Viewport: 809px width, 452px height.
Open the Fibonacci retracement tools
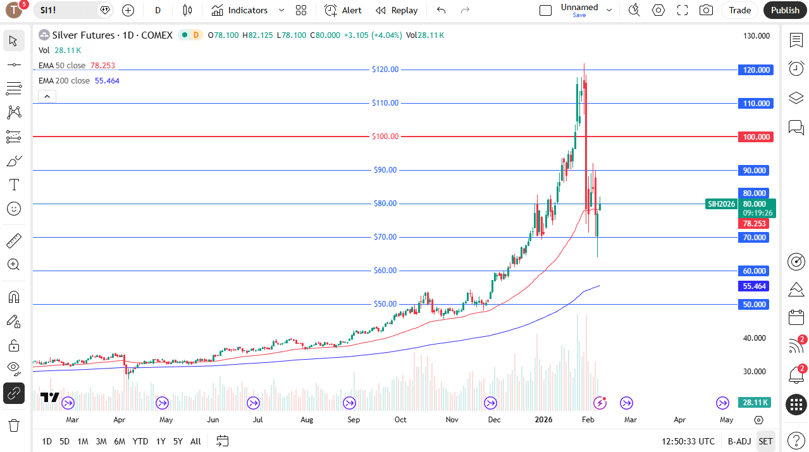pos(13,89)
